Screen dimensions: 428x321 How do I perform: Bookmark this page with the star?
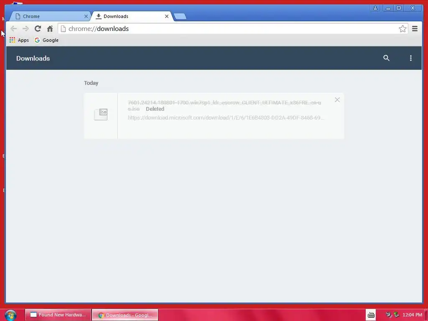[403, 29]
